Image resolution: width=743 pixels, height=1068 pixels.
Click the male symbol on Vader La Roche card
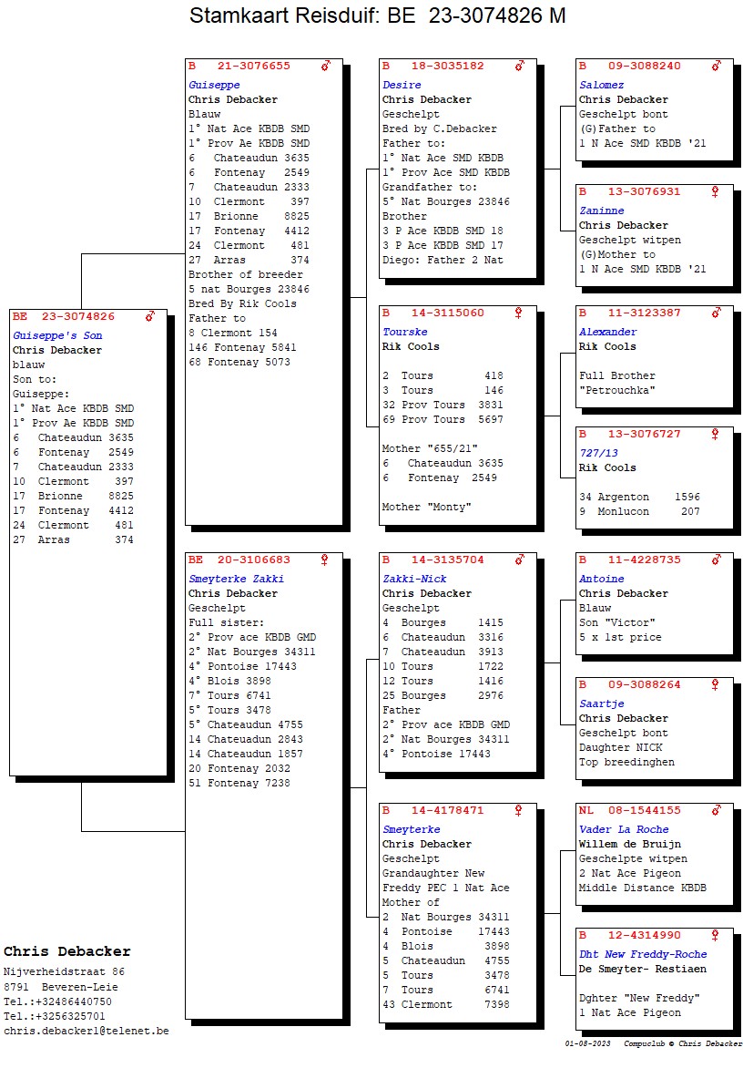(717, 810)
